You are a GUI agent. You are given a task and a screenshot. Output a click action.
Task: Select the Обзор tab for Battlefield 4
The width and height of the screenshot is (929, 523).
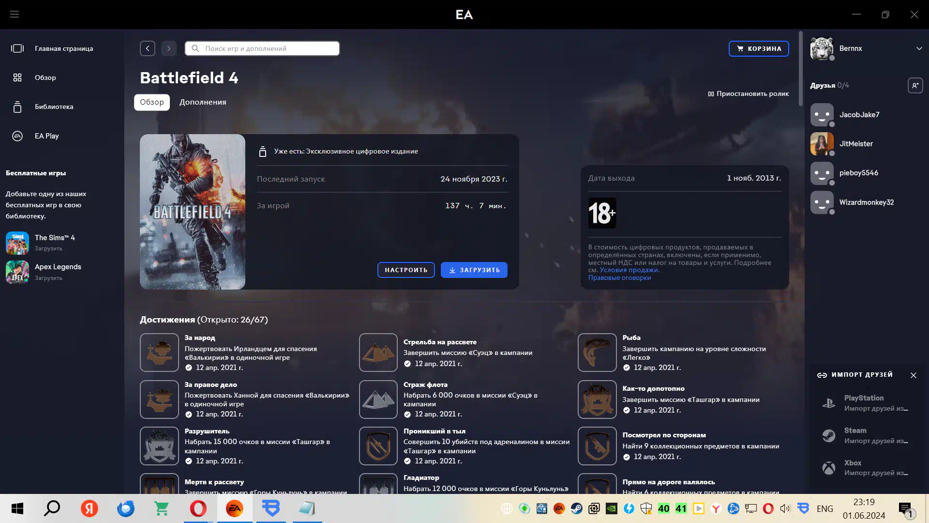pyautogui.click(x=152, y=102)
